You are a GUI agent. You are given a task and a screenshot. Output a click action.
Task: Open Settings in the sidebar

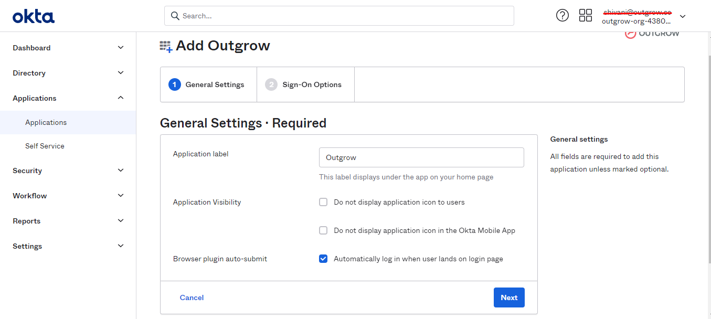27,246
